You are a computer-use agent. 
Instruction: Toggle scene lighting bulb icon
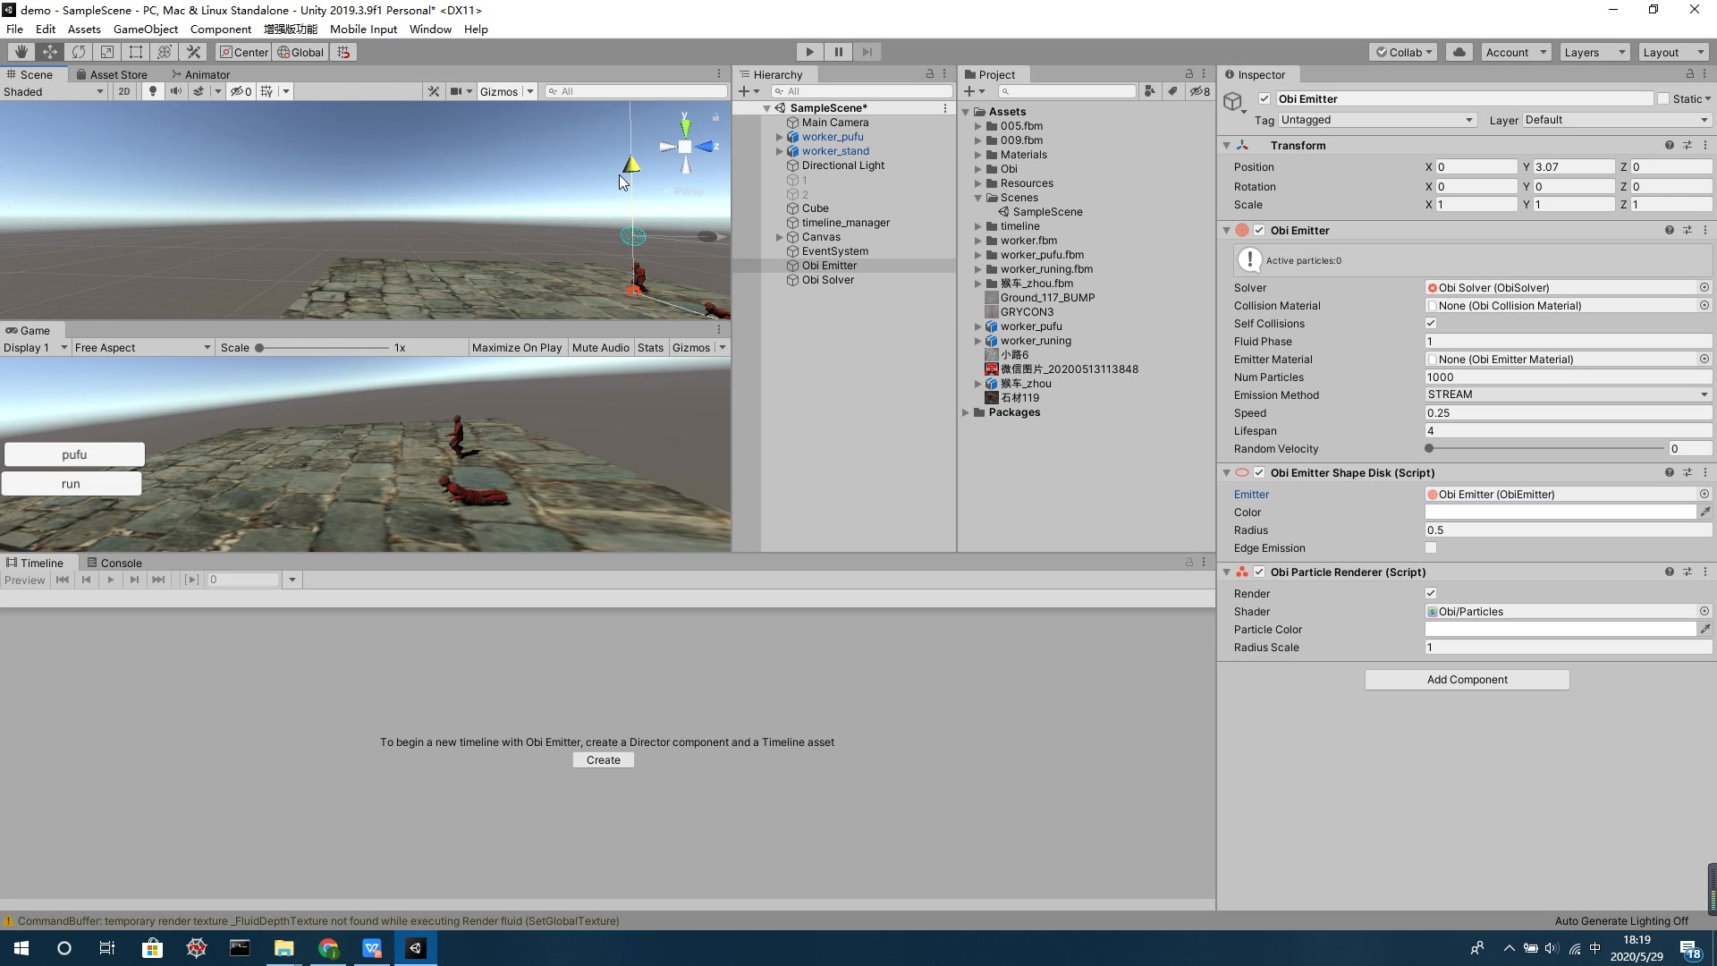(153, 91)
